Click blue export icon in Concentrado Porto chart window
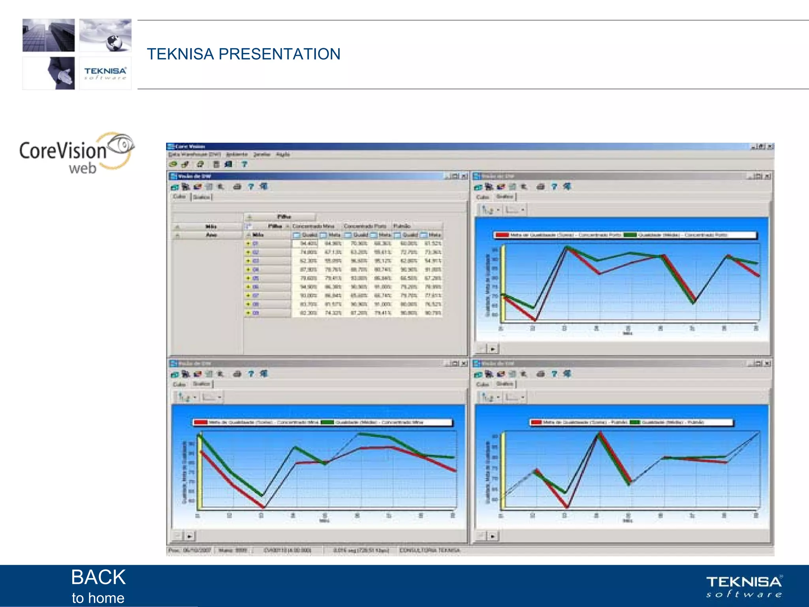 [567, 186]
